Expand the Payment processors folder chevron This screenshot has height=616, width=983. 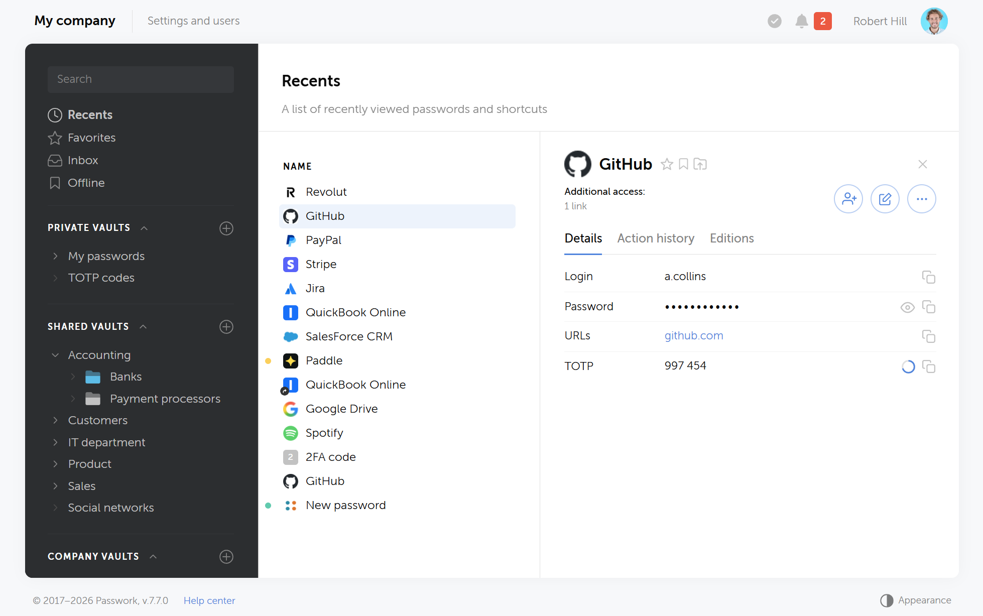[73, 399]
